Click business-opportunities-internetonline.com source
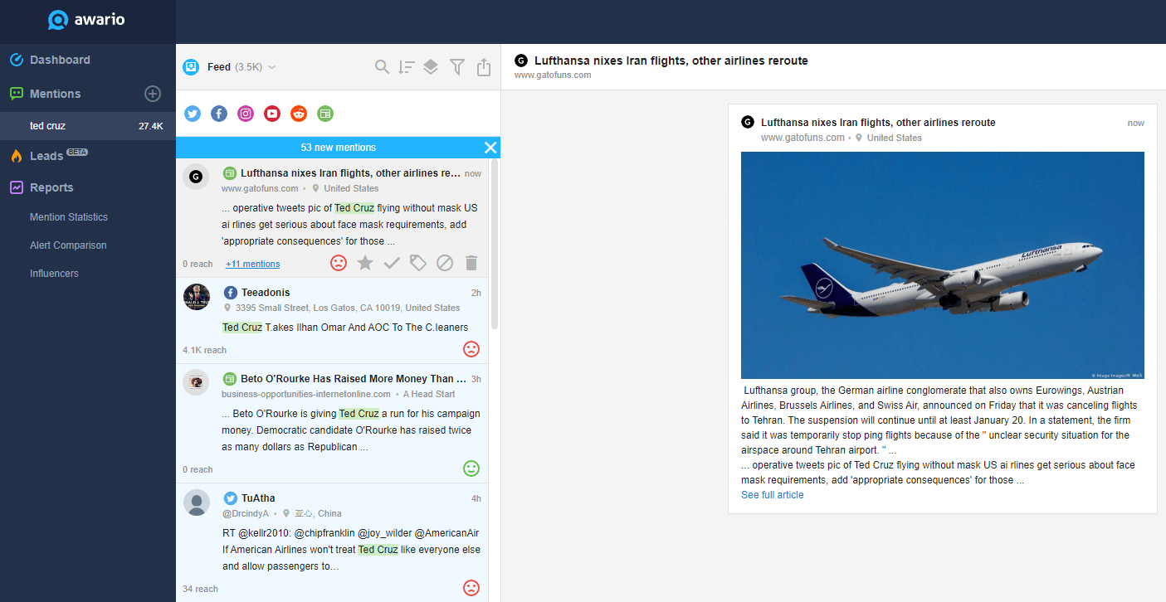Screen dimensions: 1166x602 (x=305, y=394)
